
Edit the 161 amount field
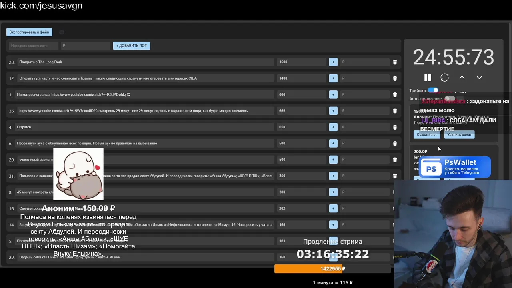(x=302, y=241)
